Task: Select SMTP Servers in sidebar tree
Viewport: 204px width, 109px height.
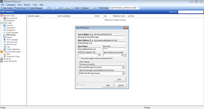Action: pos(12,44)
